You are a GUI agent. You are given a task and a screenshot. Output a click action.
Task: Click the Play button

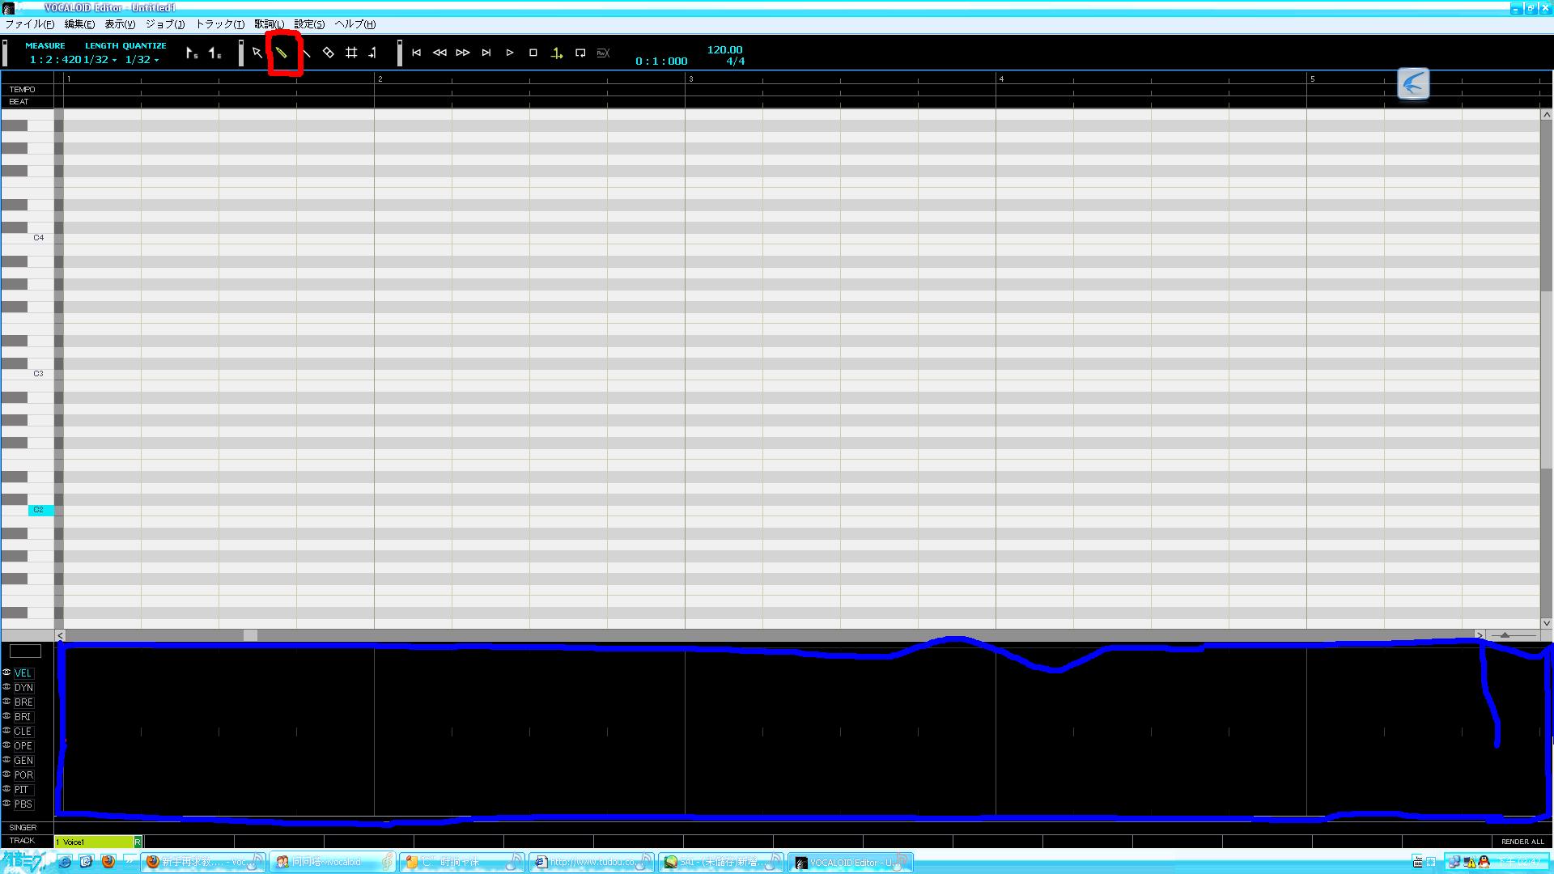(x=510, y=53)
